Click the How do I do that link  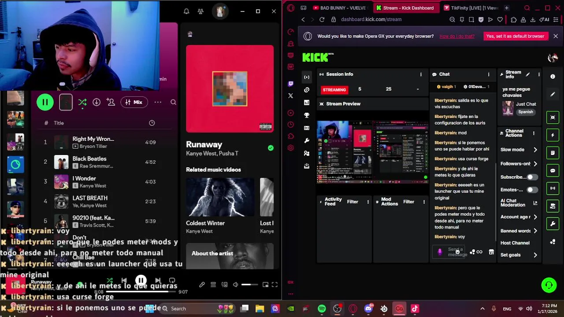point(457,36)
